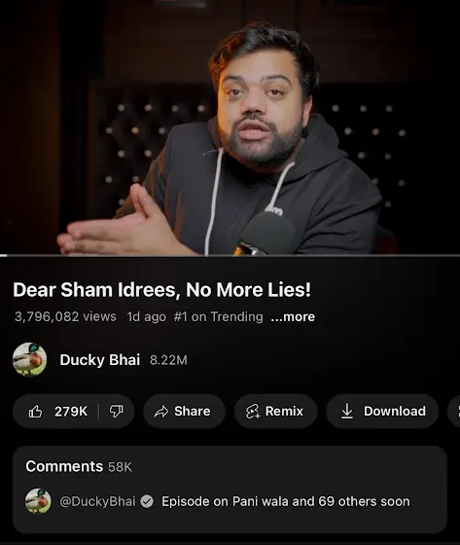This screenshot has height=545, width=460.
Task: Tap the video player to pause
Action: [x=230, y=127]
